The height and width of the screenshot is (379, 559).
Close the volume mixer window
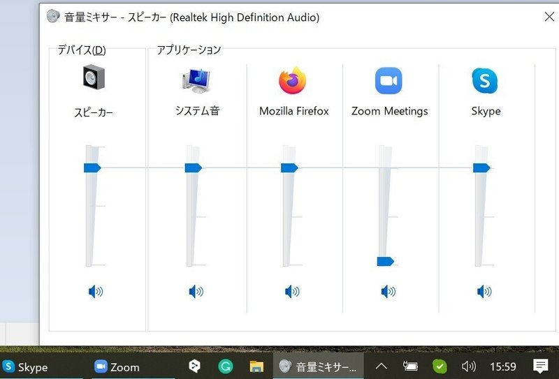[x=549, y=16]
